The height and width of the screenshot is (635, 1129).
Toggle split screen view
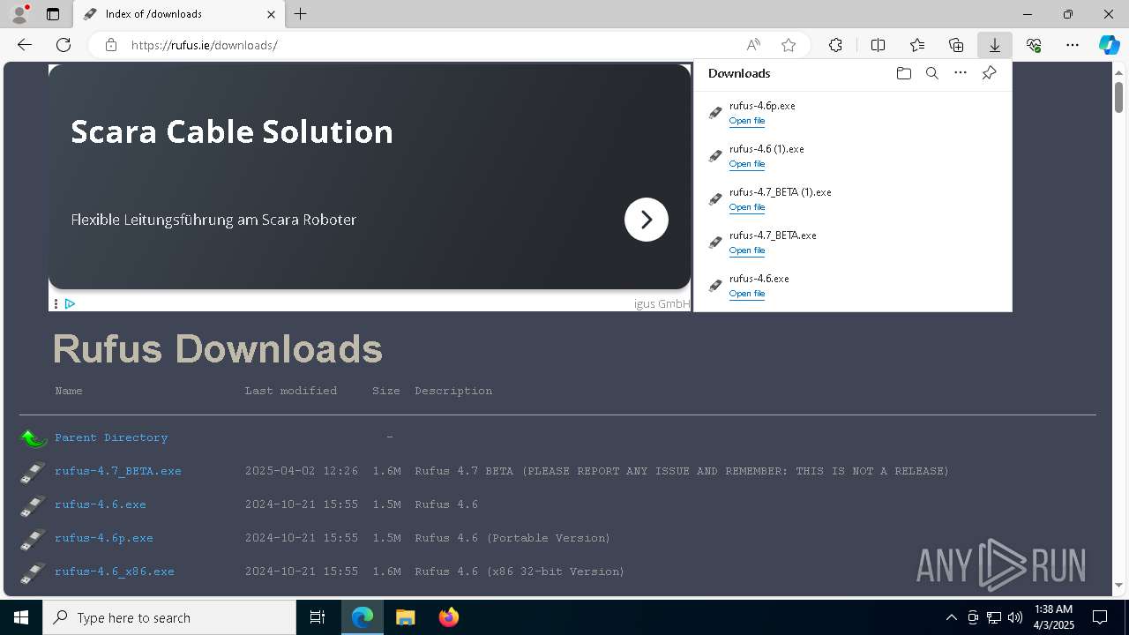[878, 45]
